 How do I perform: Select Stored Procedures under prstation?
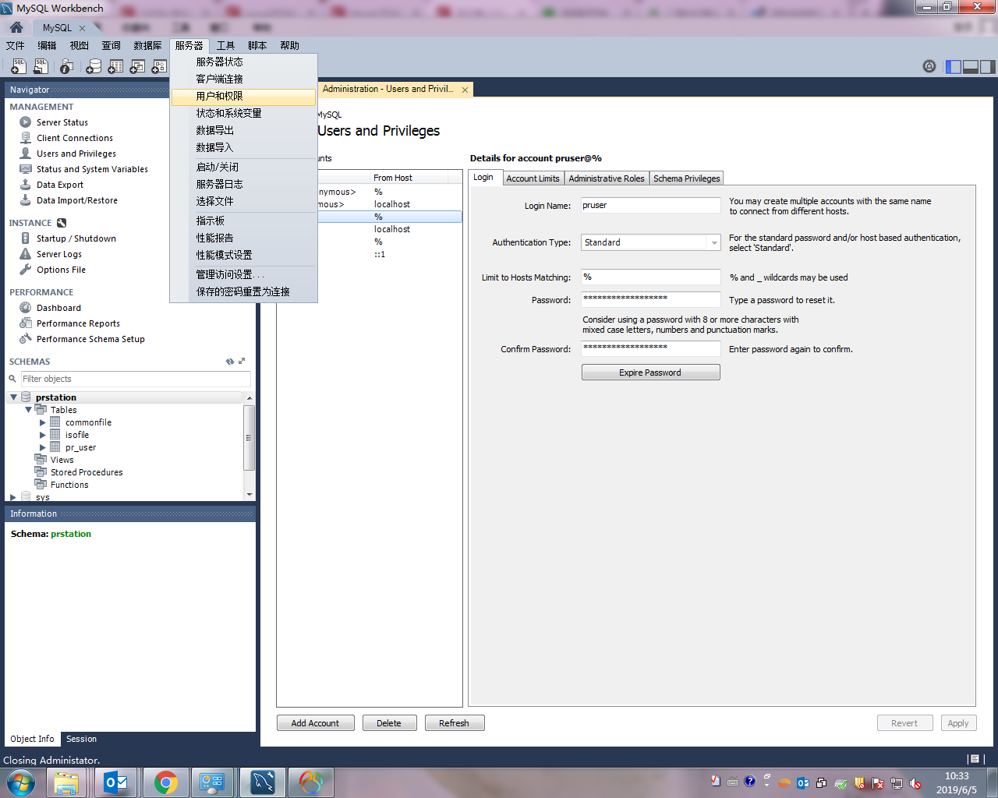(87, 472)
